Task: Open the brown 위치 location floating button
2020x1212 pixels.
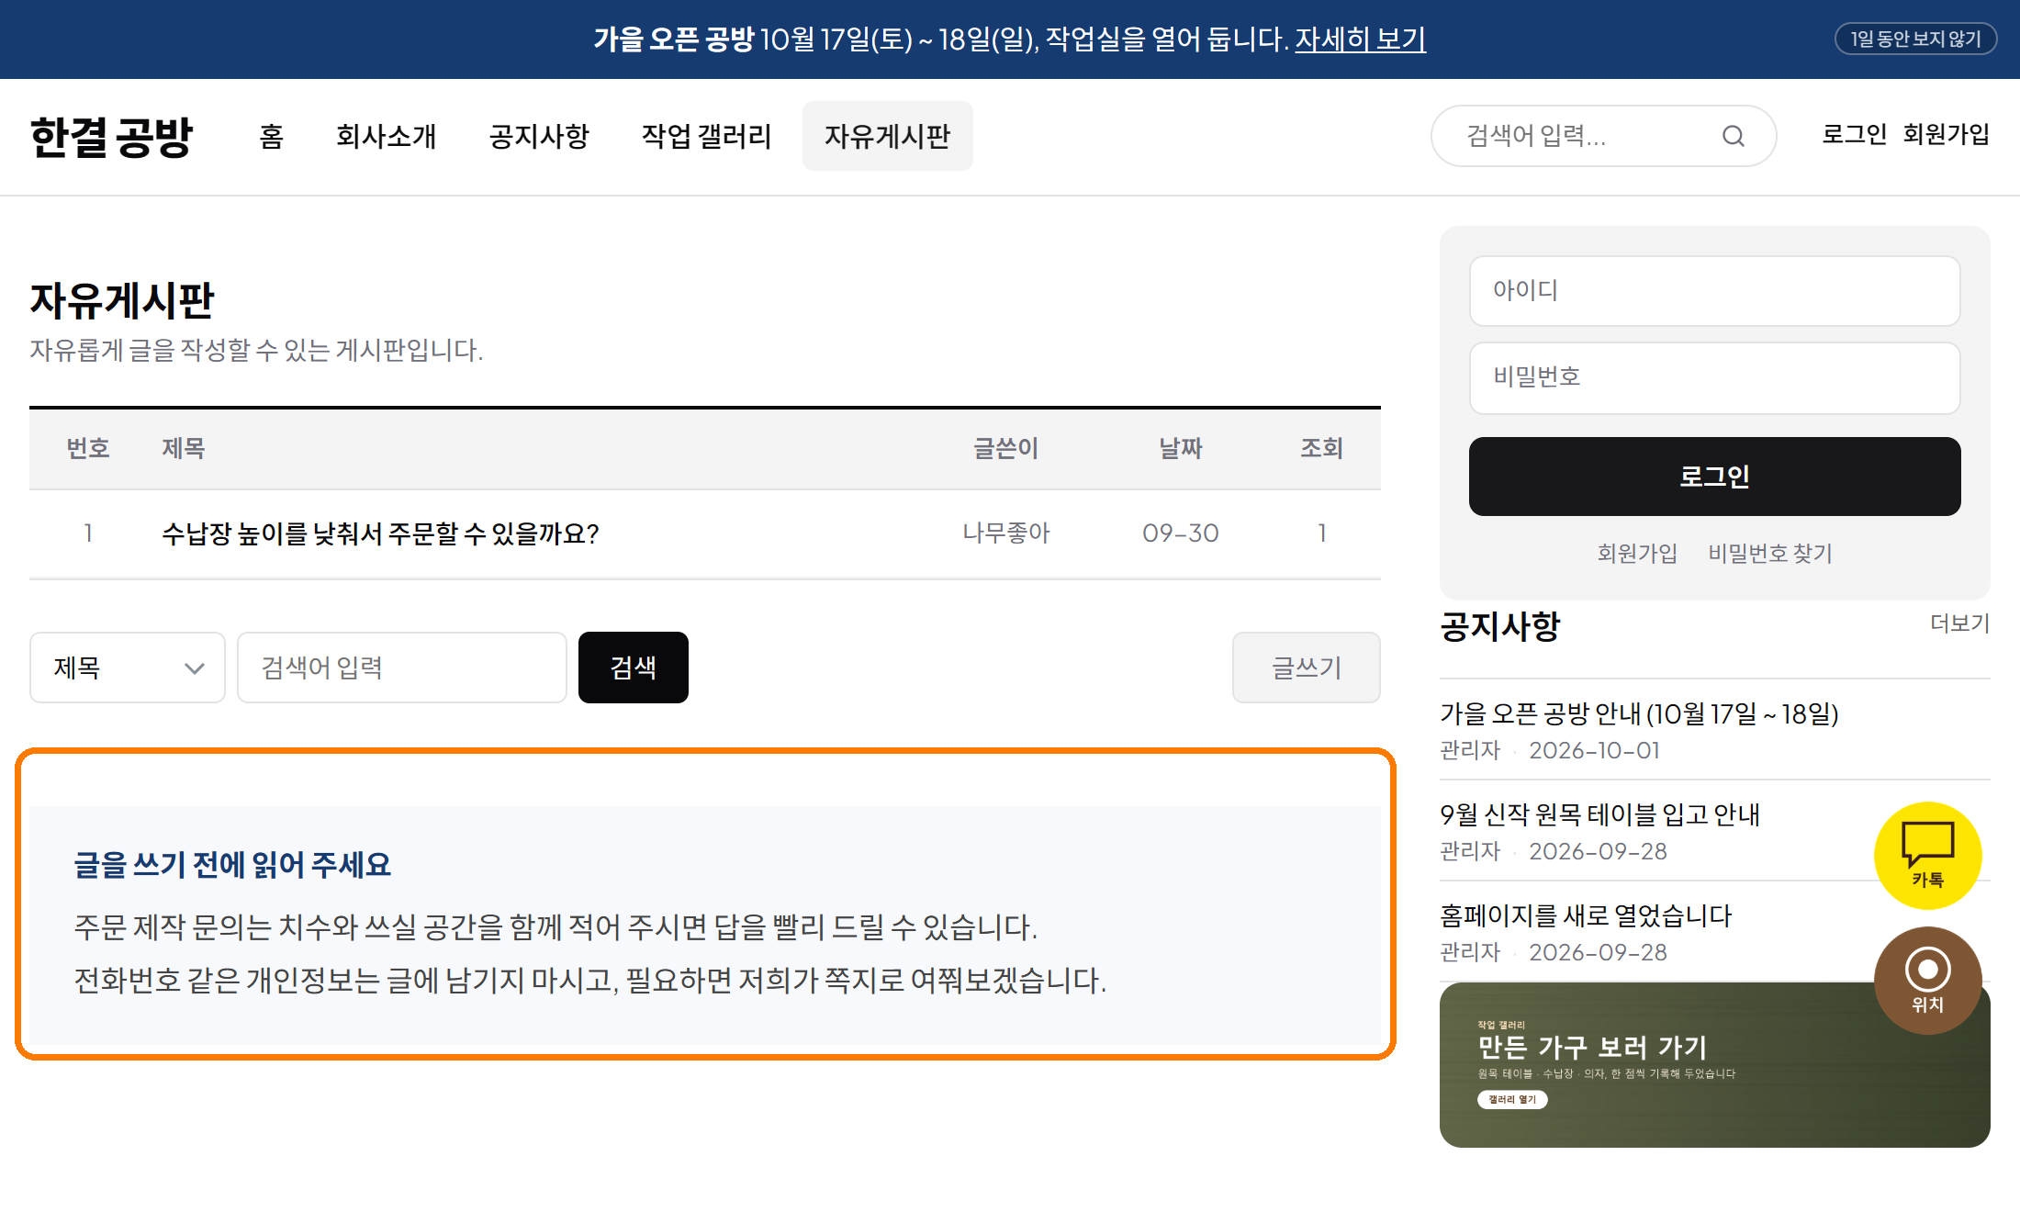Action: click(1927, 980)
